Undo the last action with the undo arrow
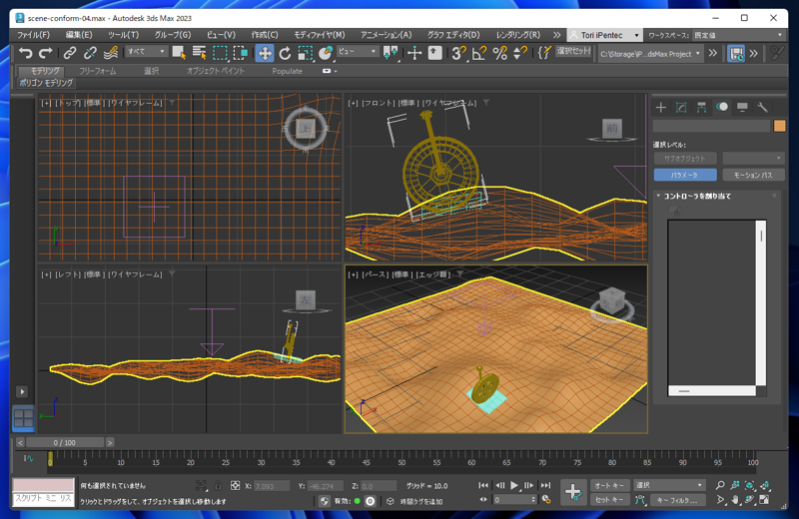 click(x=25, y=53)
